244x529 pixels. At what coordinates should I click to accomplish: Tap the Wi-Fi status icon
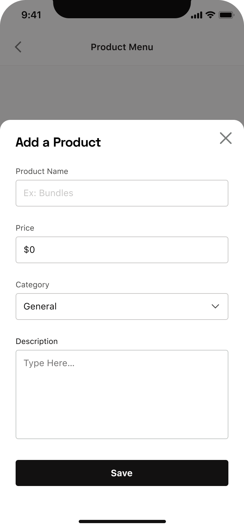(210, 15)
